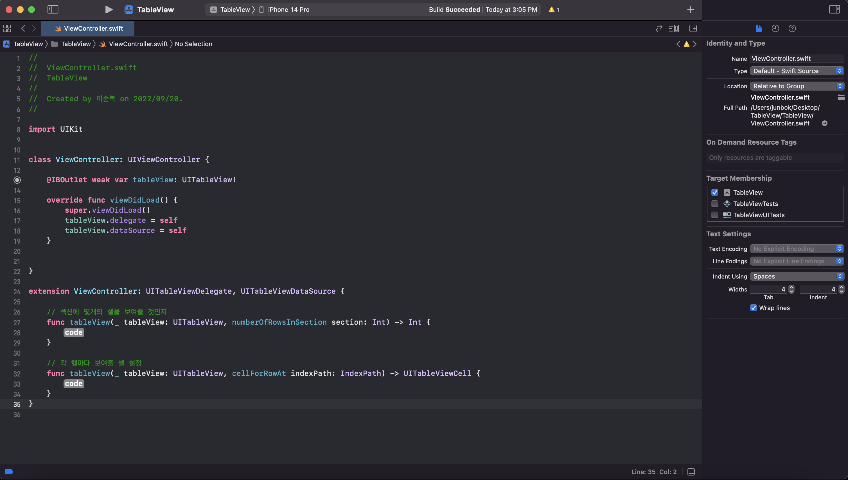Screen dimensions: 848x480
Task: Click the Name field containing ViewController.swift
Action: point(797,59)
